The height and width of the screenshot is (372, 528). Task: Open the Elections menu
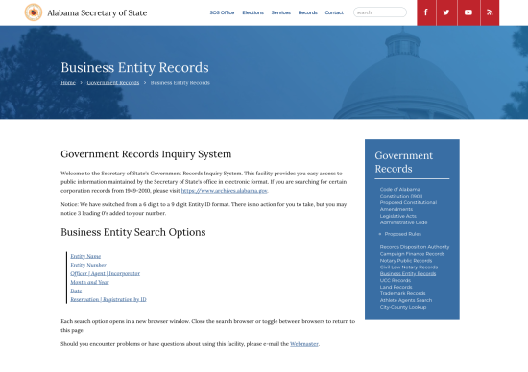click(252, 12)
